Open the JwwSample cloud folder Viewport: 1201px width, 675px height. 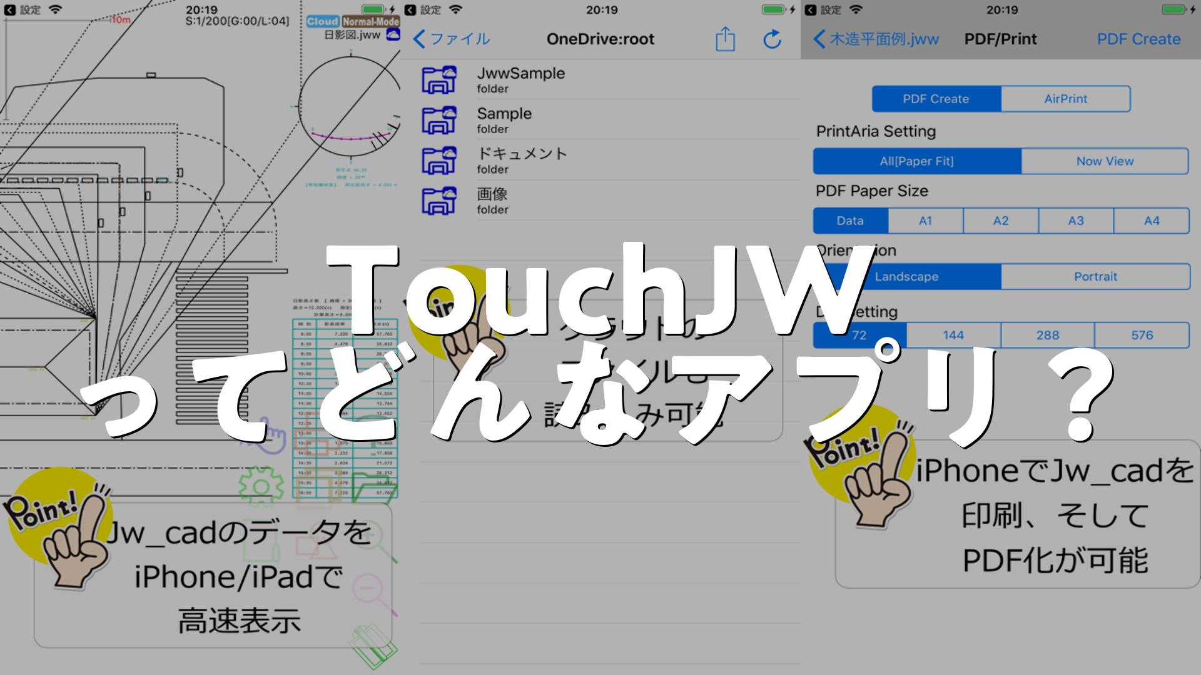[x=520, y=79]
